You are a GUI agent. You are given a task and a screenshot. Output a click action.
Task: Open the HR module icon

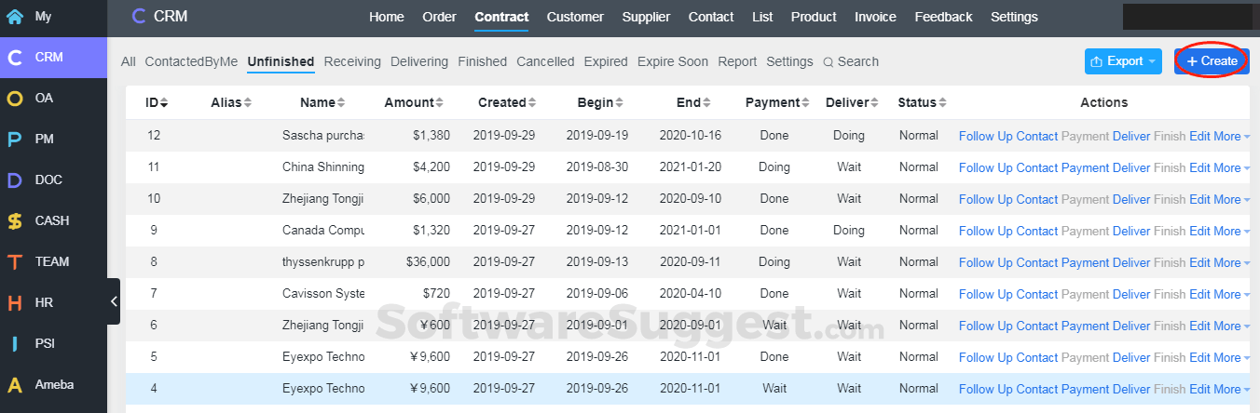pos(15,302)
